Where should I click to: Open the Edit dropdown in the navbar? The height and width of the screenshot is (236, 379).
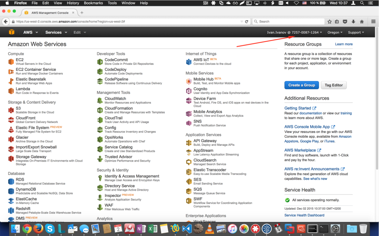tap(80, 32)
